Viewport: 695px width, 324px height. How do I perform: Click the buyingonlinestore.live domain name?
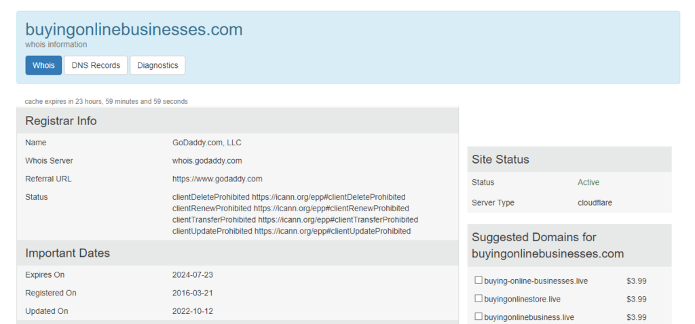[522, 299]
